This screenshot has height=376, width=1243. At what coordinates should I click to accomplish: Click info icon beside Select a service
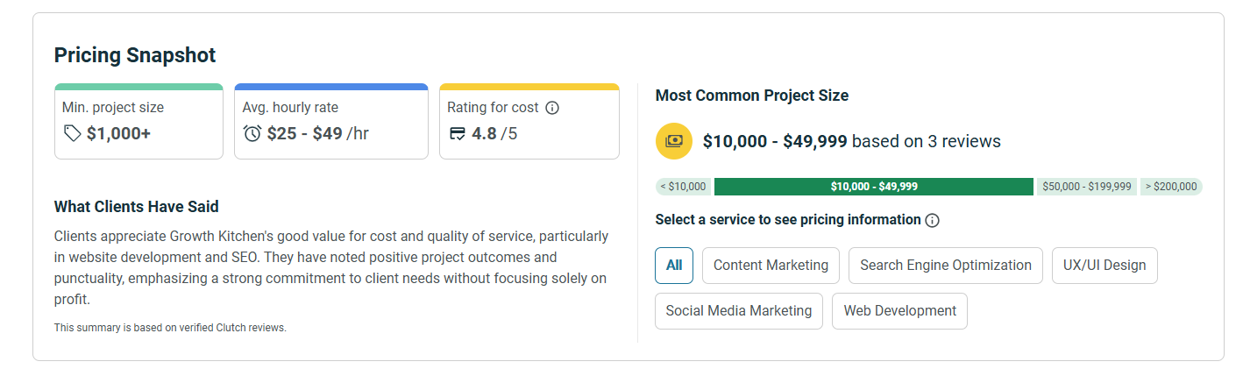pyautogui.click(x=932, y=220)
